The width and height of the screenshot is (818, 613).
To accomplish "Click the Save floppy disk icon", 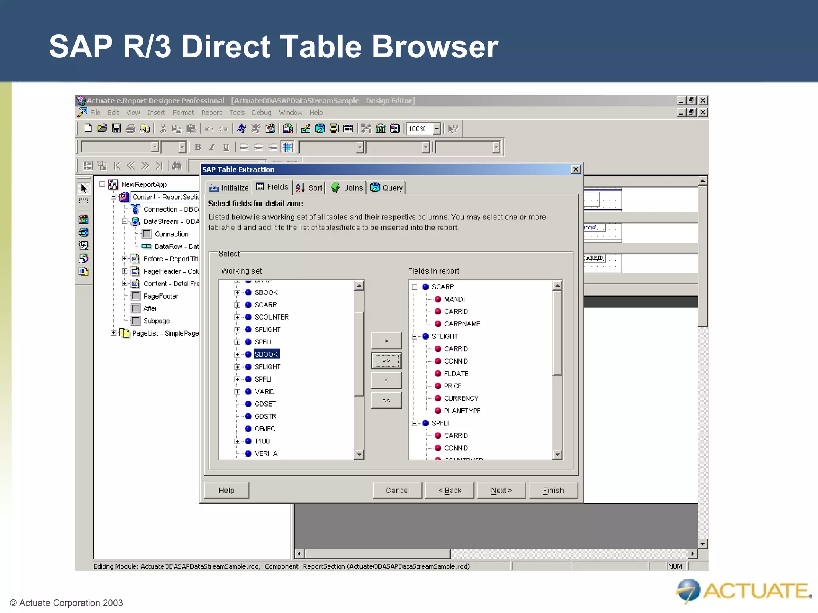I will pos(116,128).
